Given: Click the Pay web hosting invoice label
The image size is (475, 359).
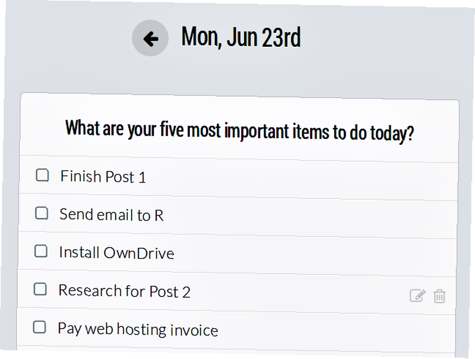Looking at the screenshot, I should (138, 330).
